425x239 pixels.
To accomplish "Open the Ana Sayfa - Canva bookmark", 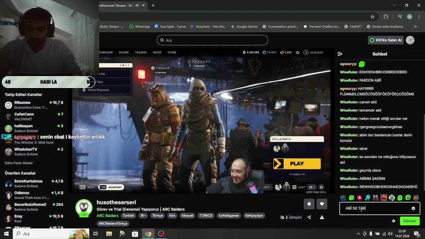I will click(170, 27).
